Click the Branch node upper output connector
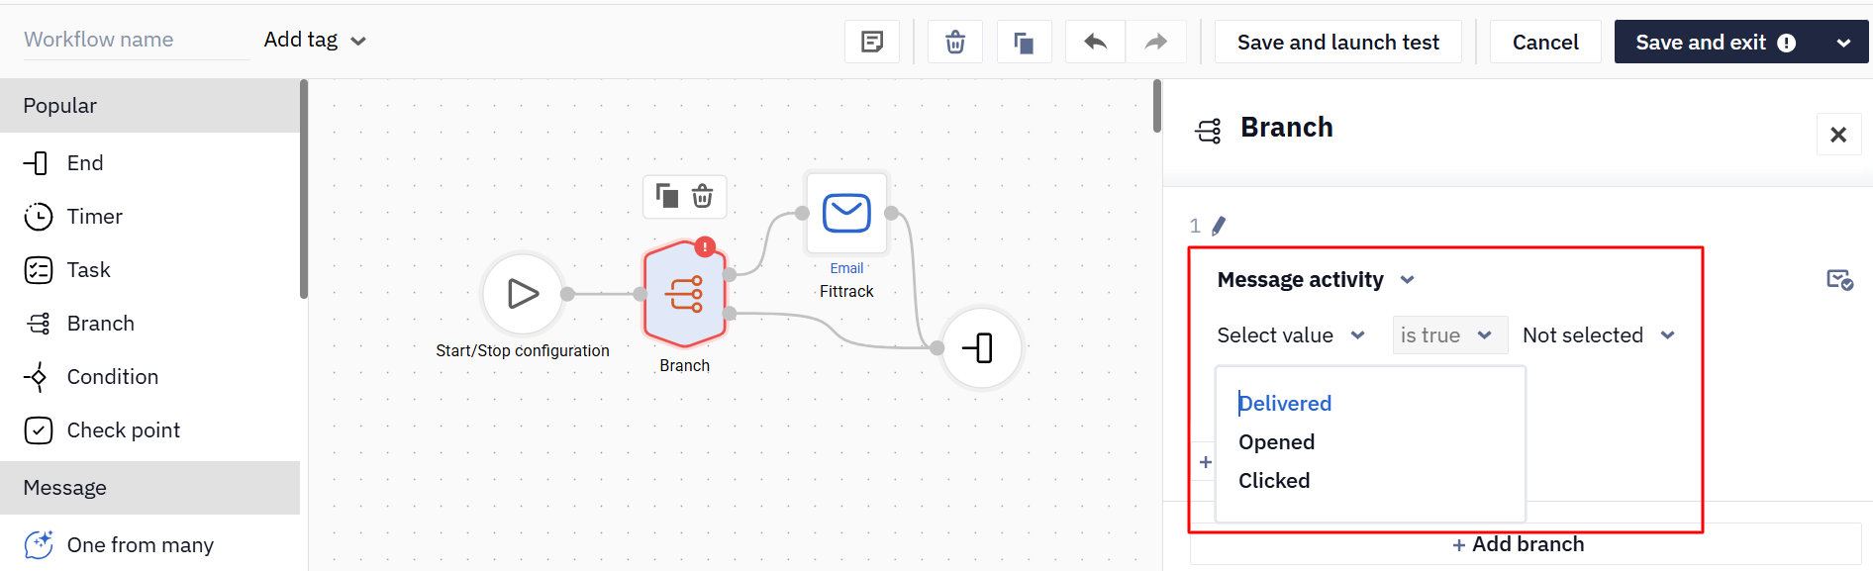 [730, 274]
